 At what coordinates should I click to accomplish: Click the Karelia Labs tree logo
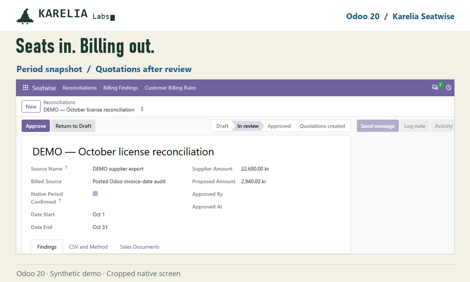pyautogui.click(x=25, y=16)
